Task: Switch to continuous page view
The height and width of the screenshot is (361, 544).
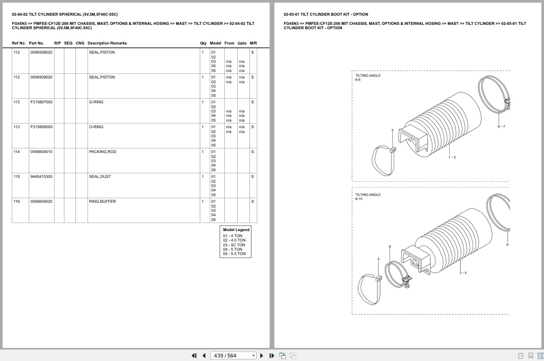Action: (531, 356)
